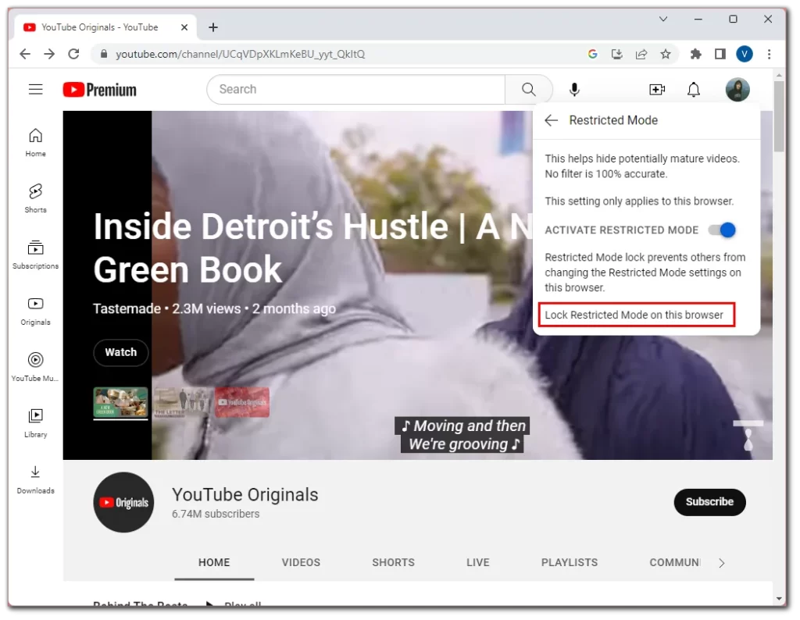Screen dimensions: 800x620
Task: Open Library in sidebar
Action: coord(35,423)
